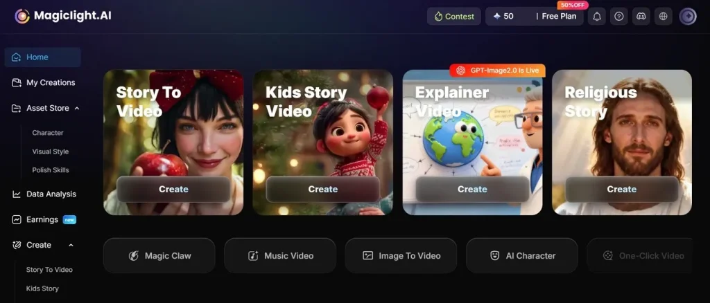Image resolution: width=710 pixels, height=303 pixels.
Task: Open the notifications bell icon
Action: pos(597,16)
